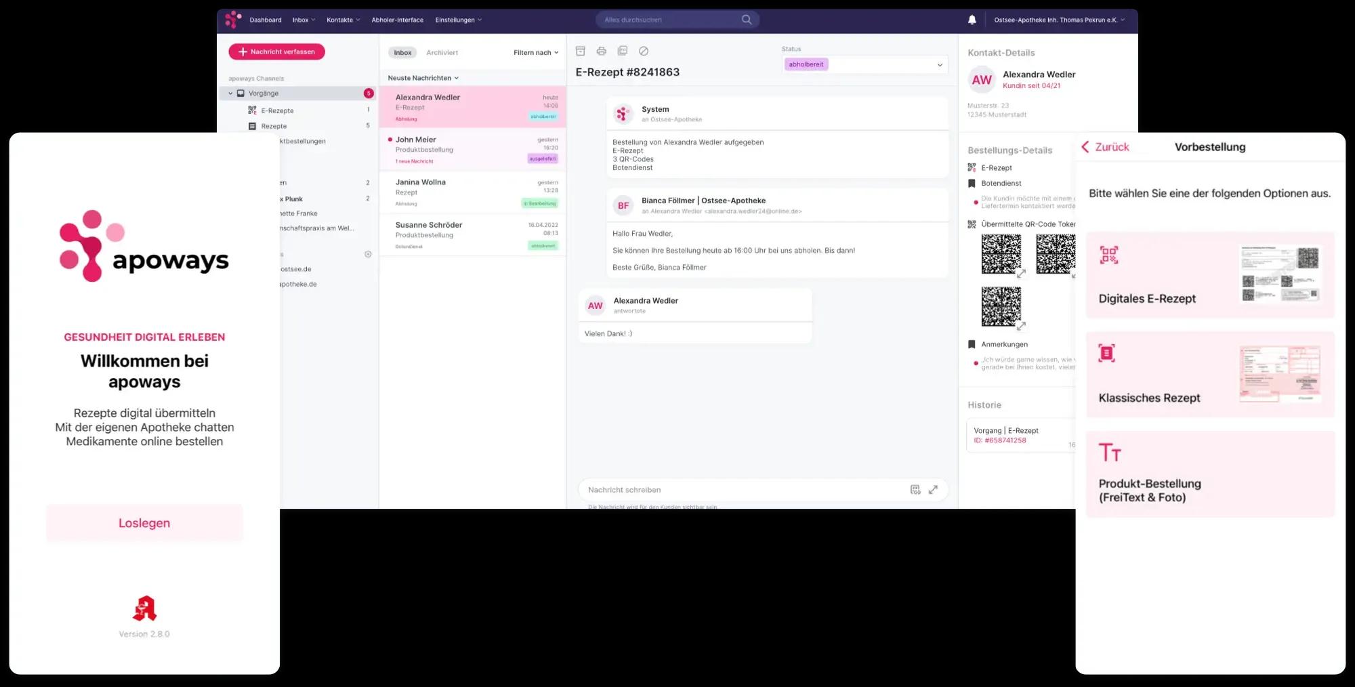Image resolution: width=1355 pixels, height=687 pixels.
Task: Select the Rezepte channel
Action: pyautogui.click(x=274, y=126)
